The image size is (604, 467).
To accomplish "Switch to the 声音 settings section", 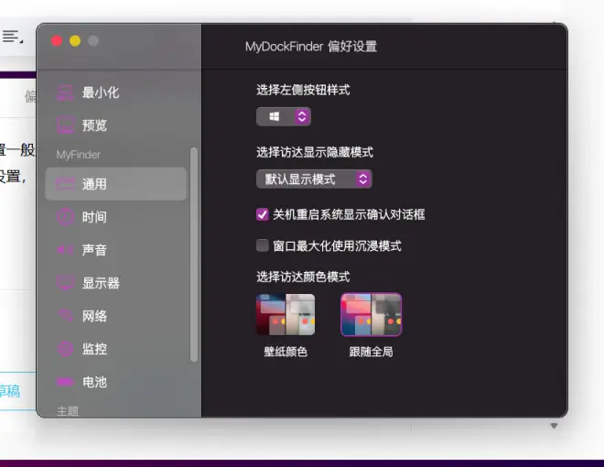I will tap(115, 250).
